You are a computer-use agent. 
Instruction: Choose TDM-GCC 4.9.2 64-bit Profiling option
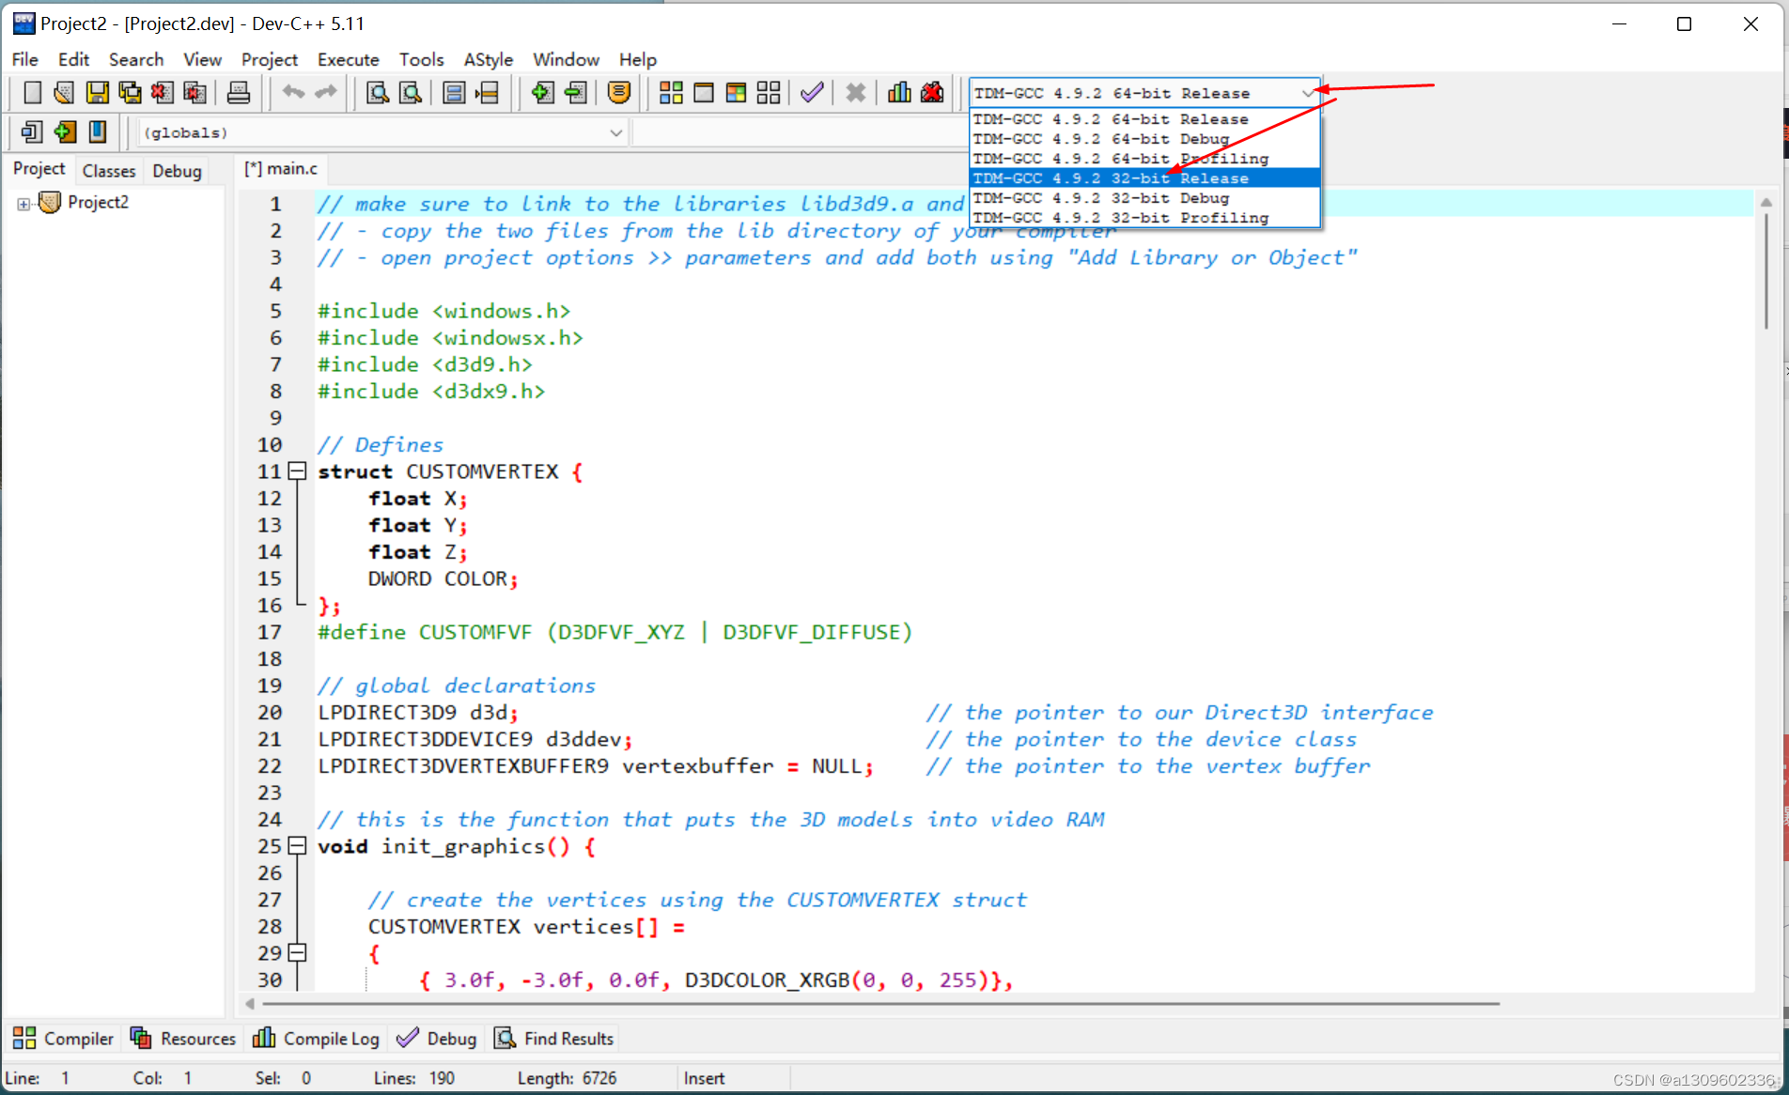click(1144, 159)
